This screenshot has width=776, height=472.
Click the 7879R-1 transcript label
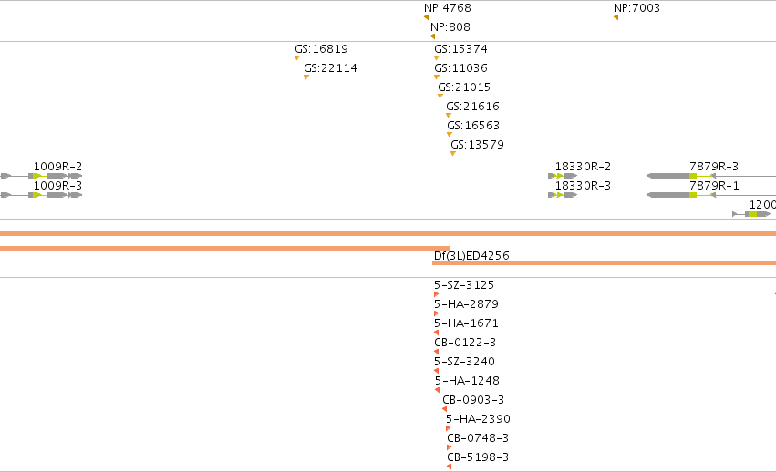coord(714,186)
